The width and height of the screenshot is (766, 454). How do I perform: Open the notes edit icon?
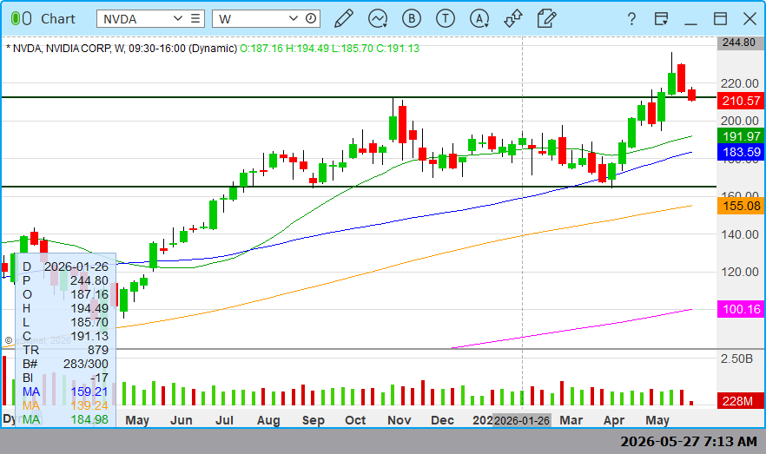pyautogui.click(x=546, y=18)
